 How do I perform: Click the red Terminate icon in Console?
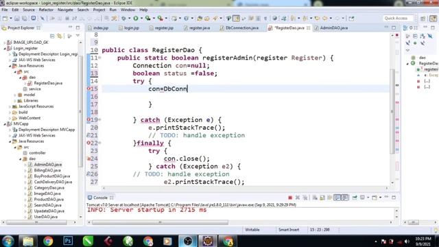coord(290,198)
